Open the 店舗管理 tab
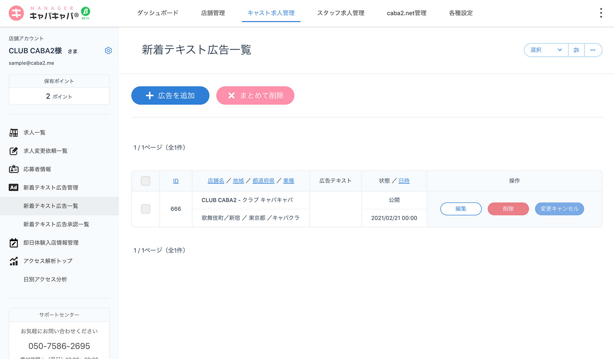Image resolution: width=614 pixels, height=359 pixels. tap(213, 13)
